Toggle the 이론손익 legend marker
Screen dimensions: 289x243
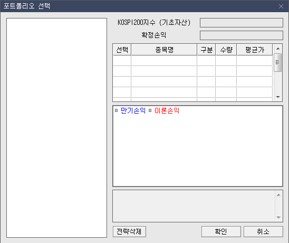tap(150, 110)
